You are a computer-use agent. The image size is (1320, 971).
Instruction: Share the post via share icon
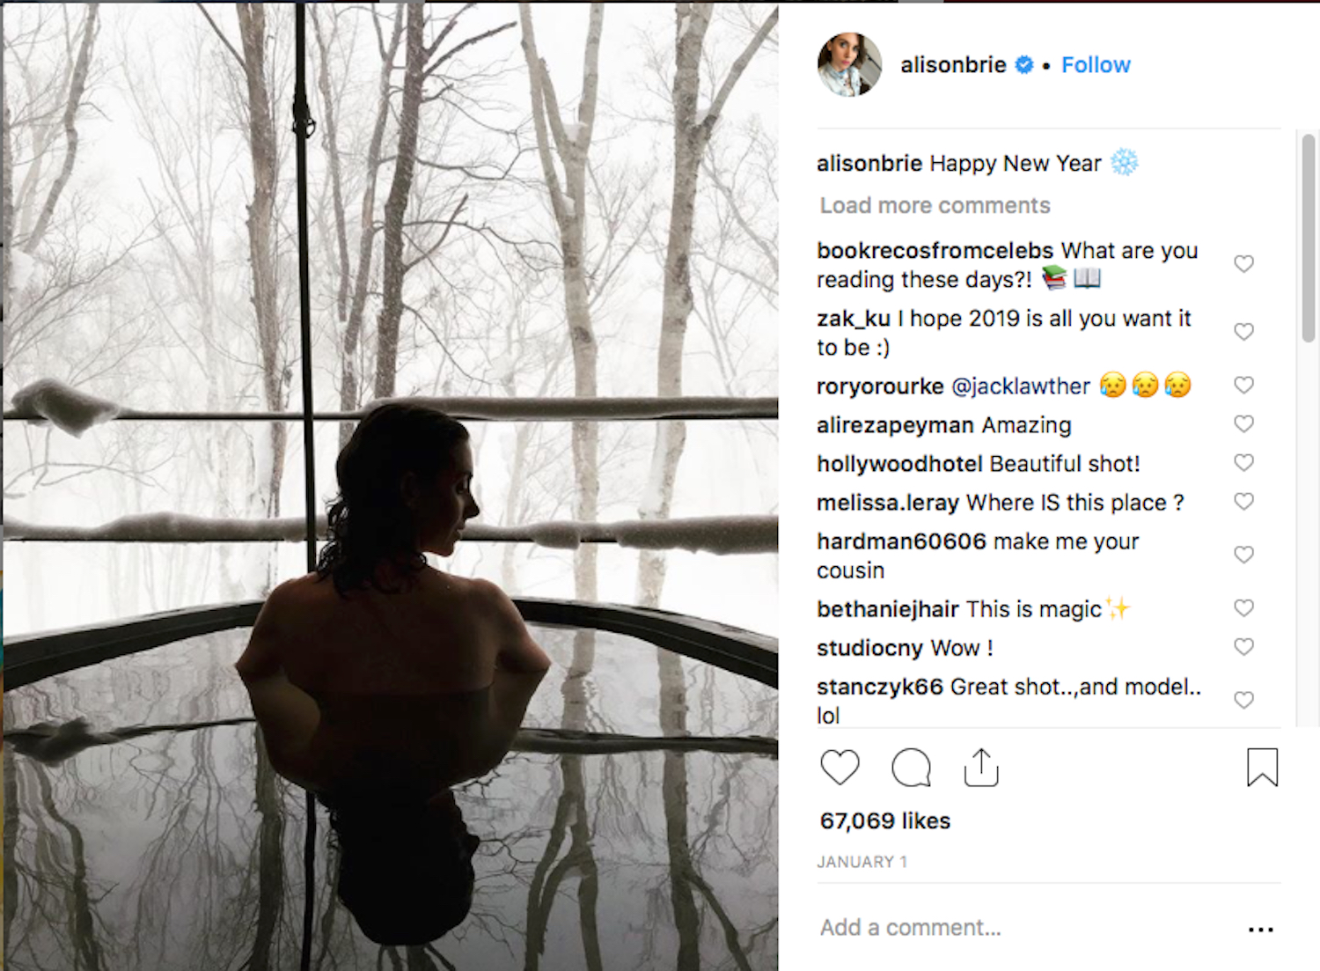(981, 767)
